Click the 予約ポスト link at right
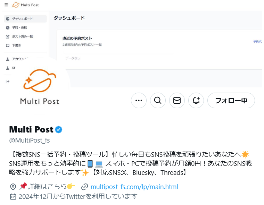This screenshot has width=264, height=205. pyautogui.click(x=258, y=41)
